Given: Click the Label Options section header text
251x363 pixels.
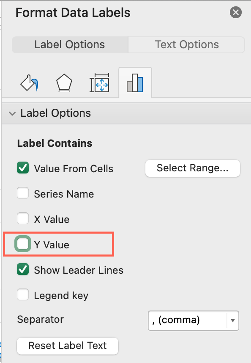Looking at the screenshot, I should pyautogui.click(x=56, y=113).
